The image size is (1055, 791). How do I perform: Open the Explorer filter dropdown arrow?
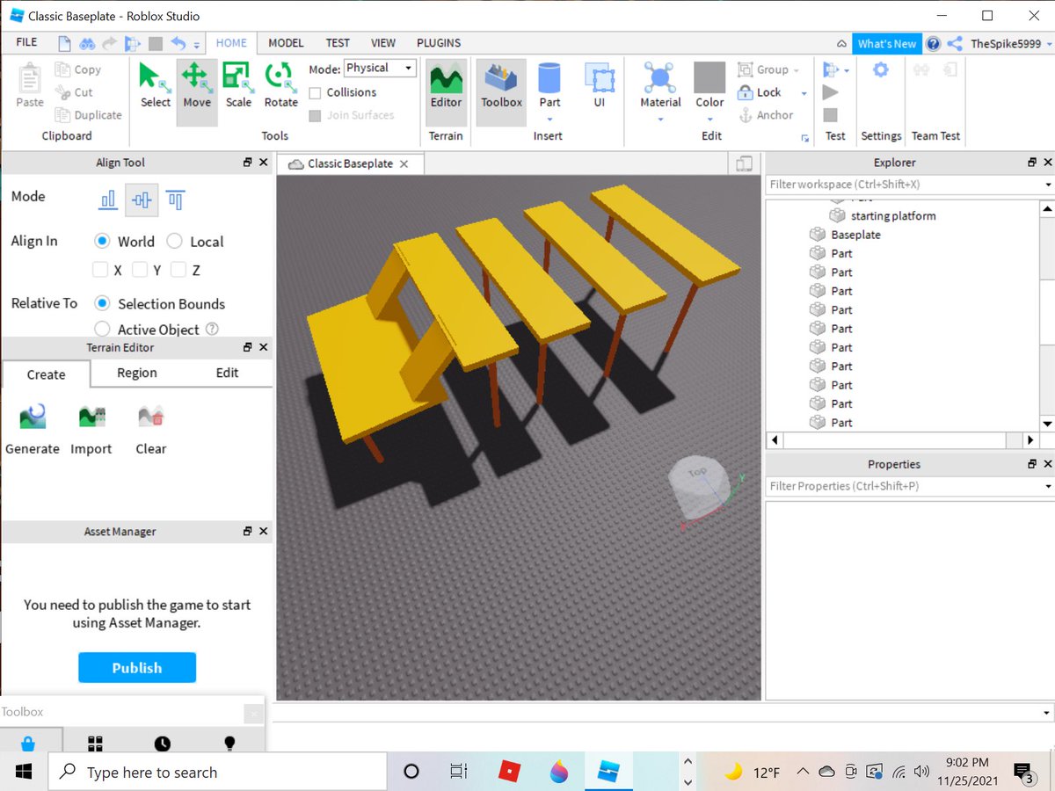coord(1047,185)
